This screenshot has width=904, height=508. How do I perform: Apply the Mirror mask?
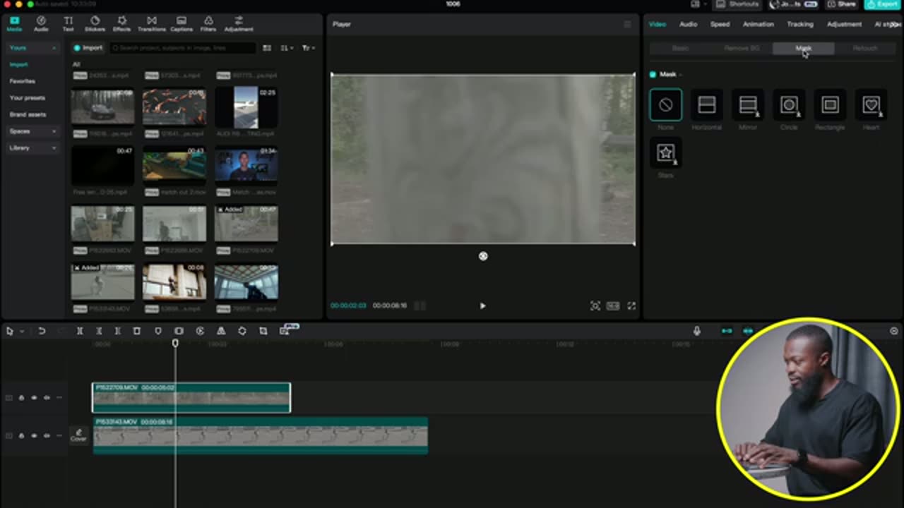click(747, 105)
